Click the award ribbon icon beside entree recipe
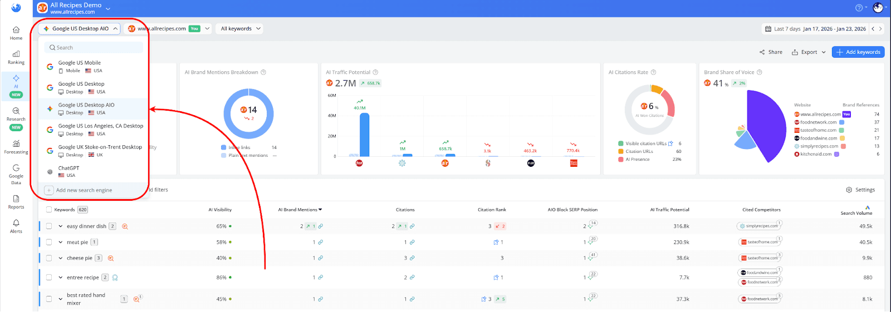This screenshot has width=891, height=312. pyautogui.click(x=115, y=278)
